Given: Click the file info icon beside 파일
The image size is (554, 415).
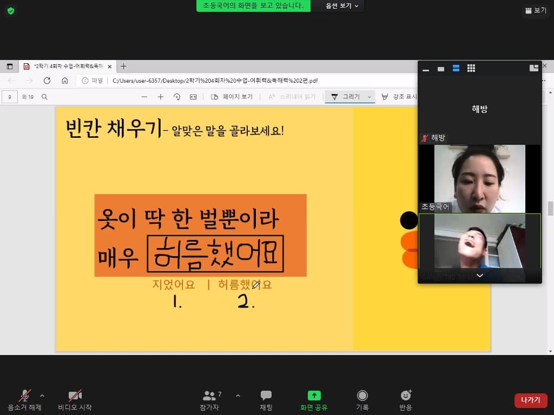Looking at the screenshot, I should (85, 81).
